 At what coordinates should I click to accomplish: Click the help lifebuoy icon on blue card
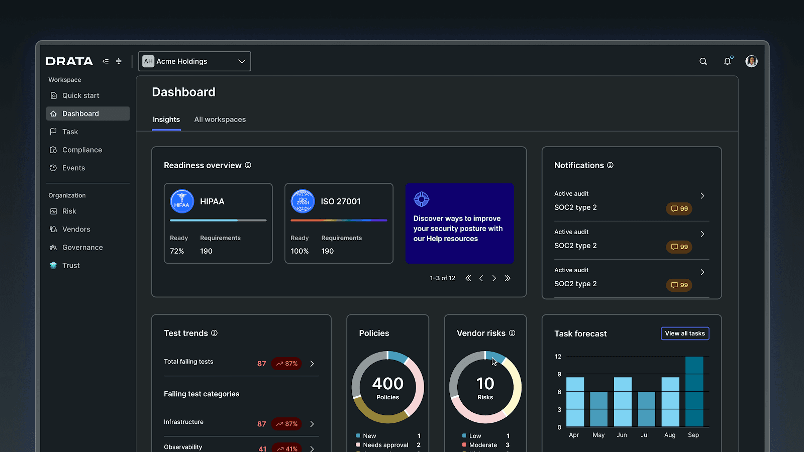[x=421, y=199]
